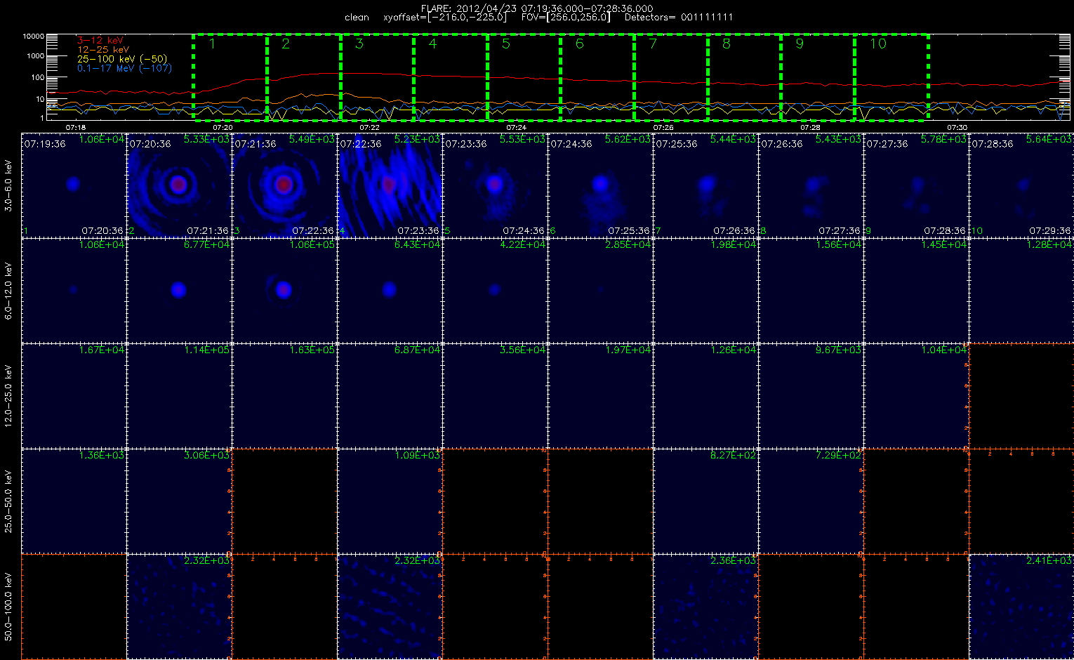Screen dimensions: 1074x660
Task: Click the flux value 9.67E+03
Action: pyautogui.click(x=838, y=350)
